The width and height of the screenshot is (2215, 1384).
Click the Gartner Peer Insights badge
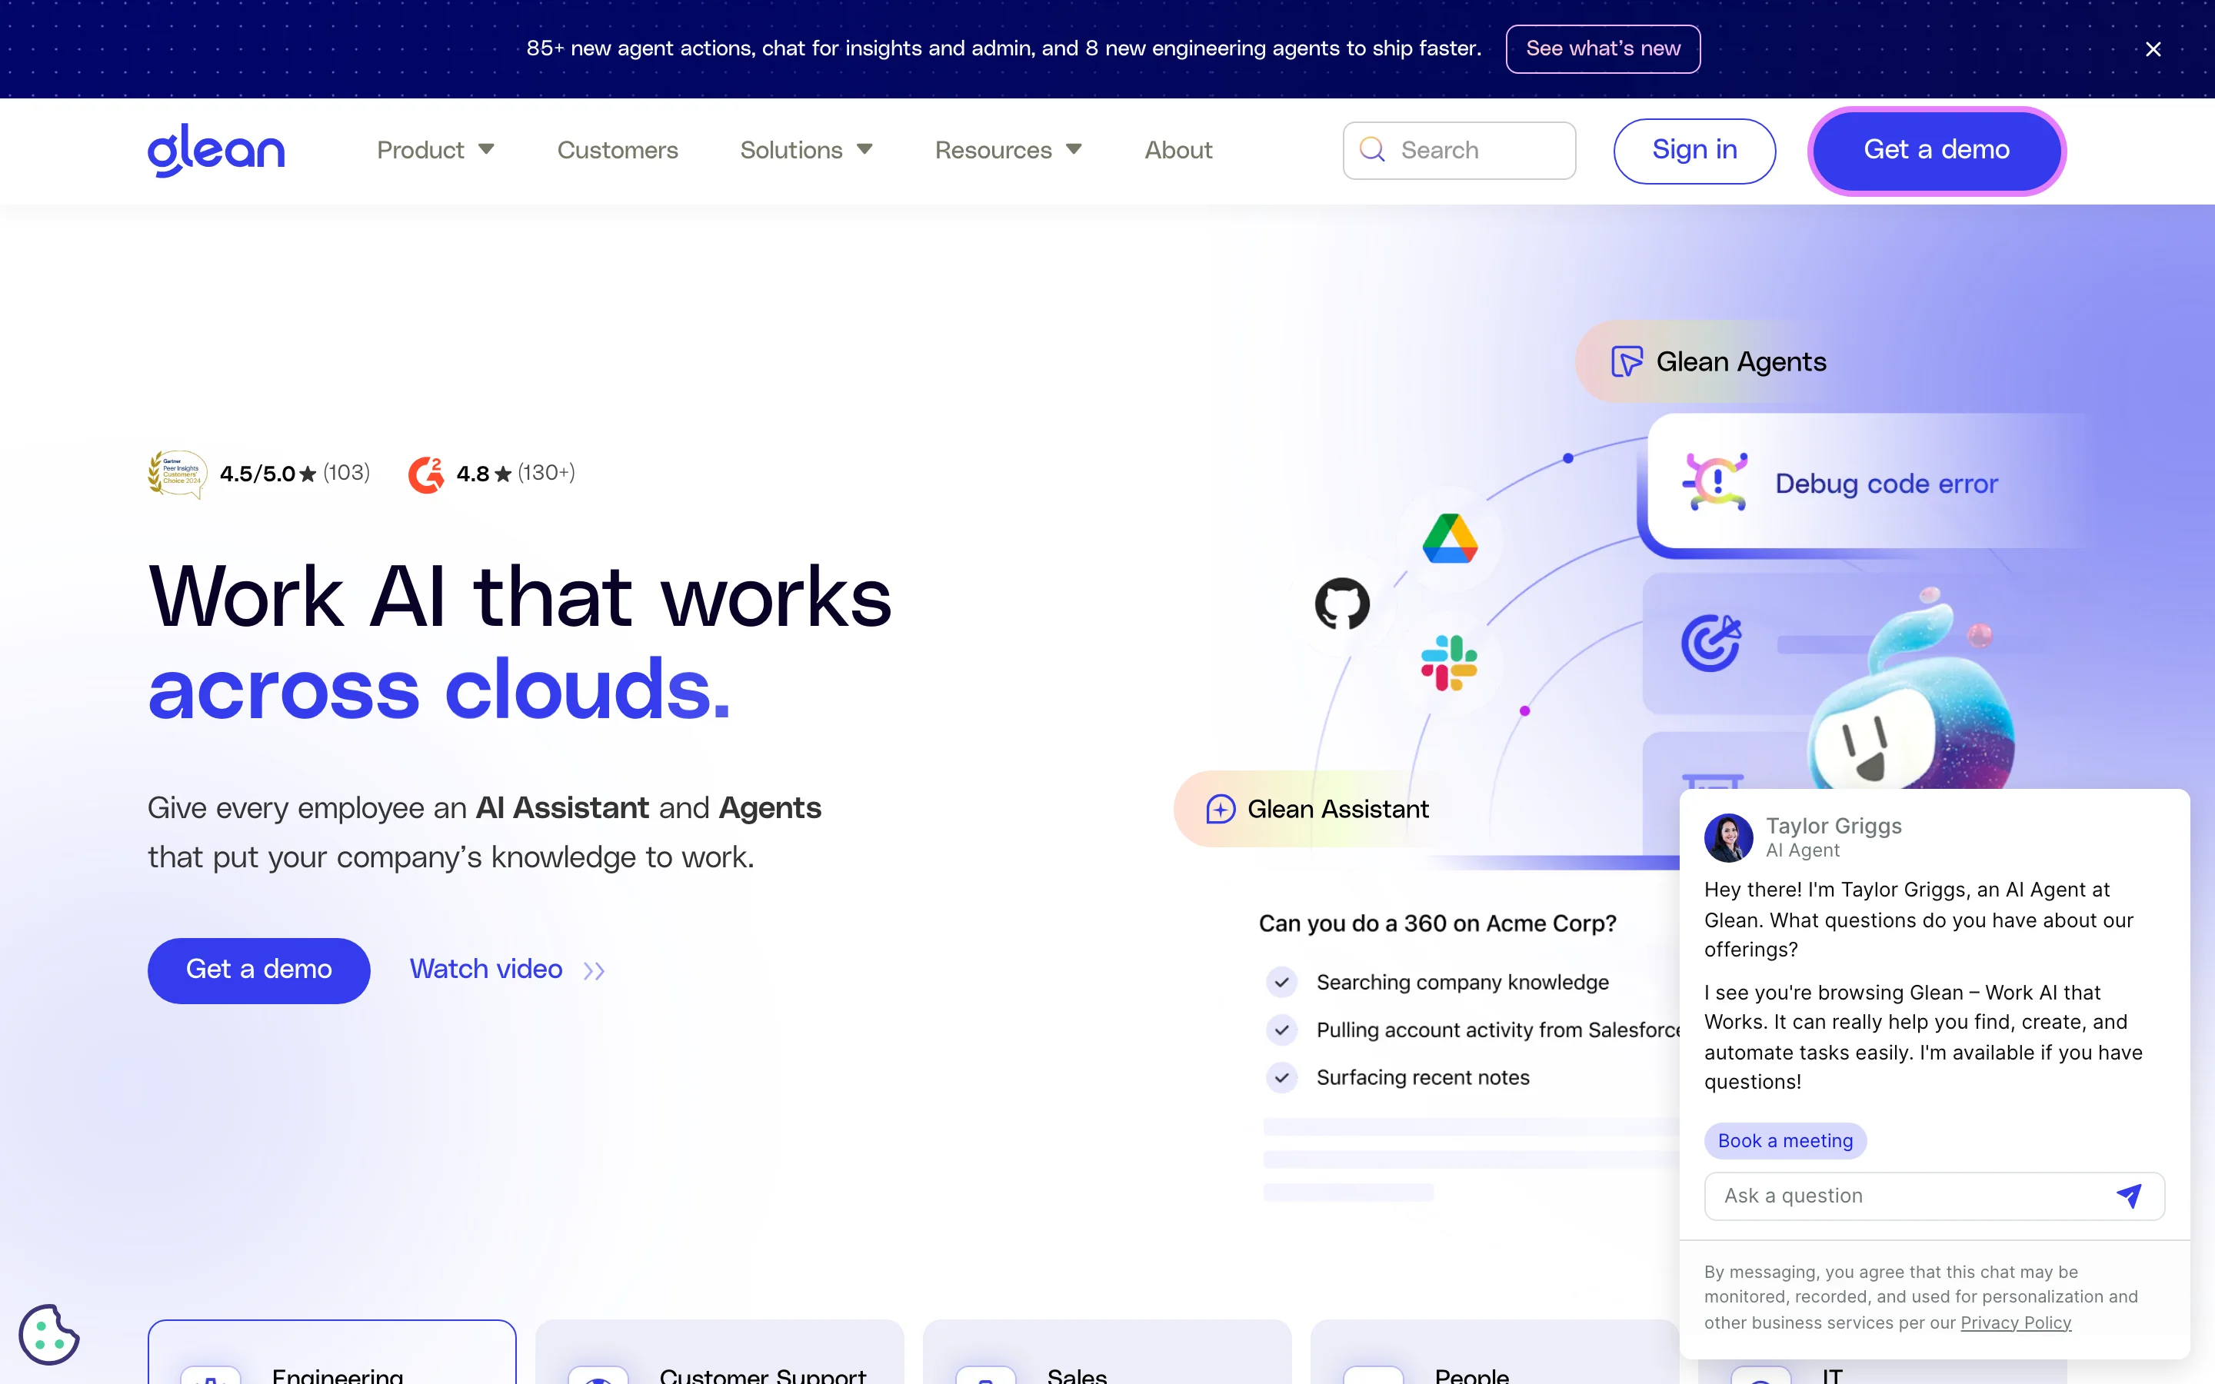tap(178, 473)
